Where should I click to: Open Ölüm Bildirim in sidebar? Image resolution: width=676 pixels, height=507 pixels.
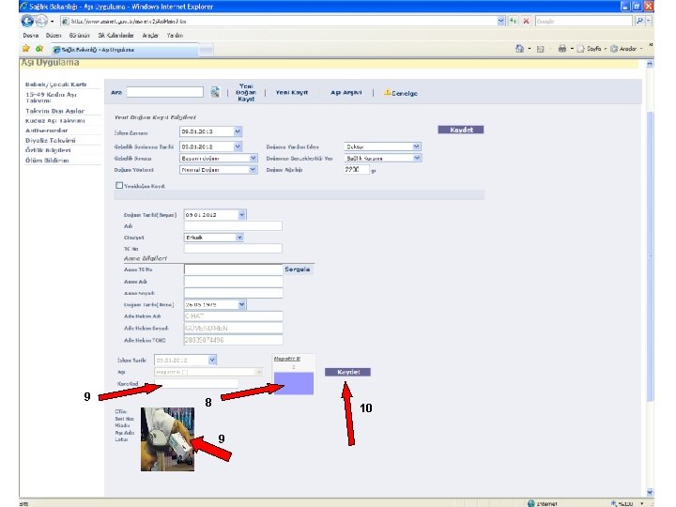tap(47, 161)
